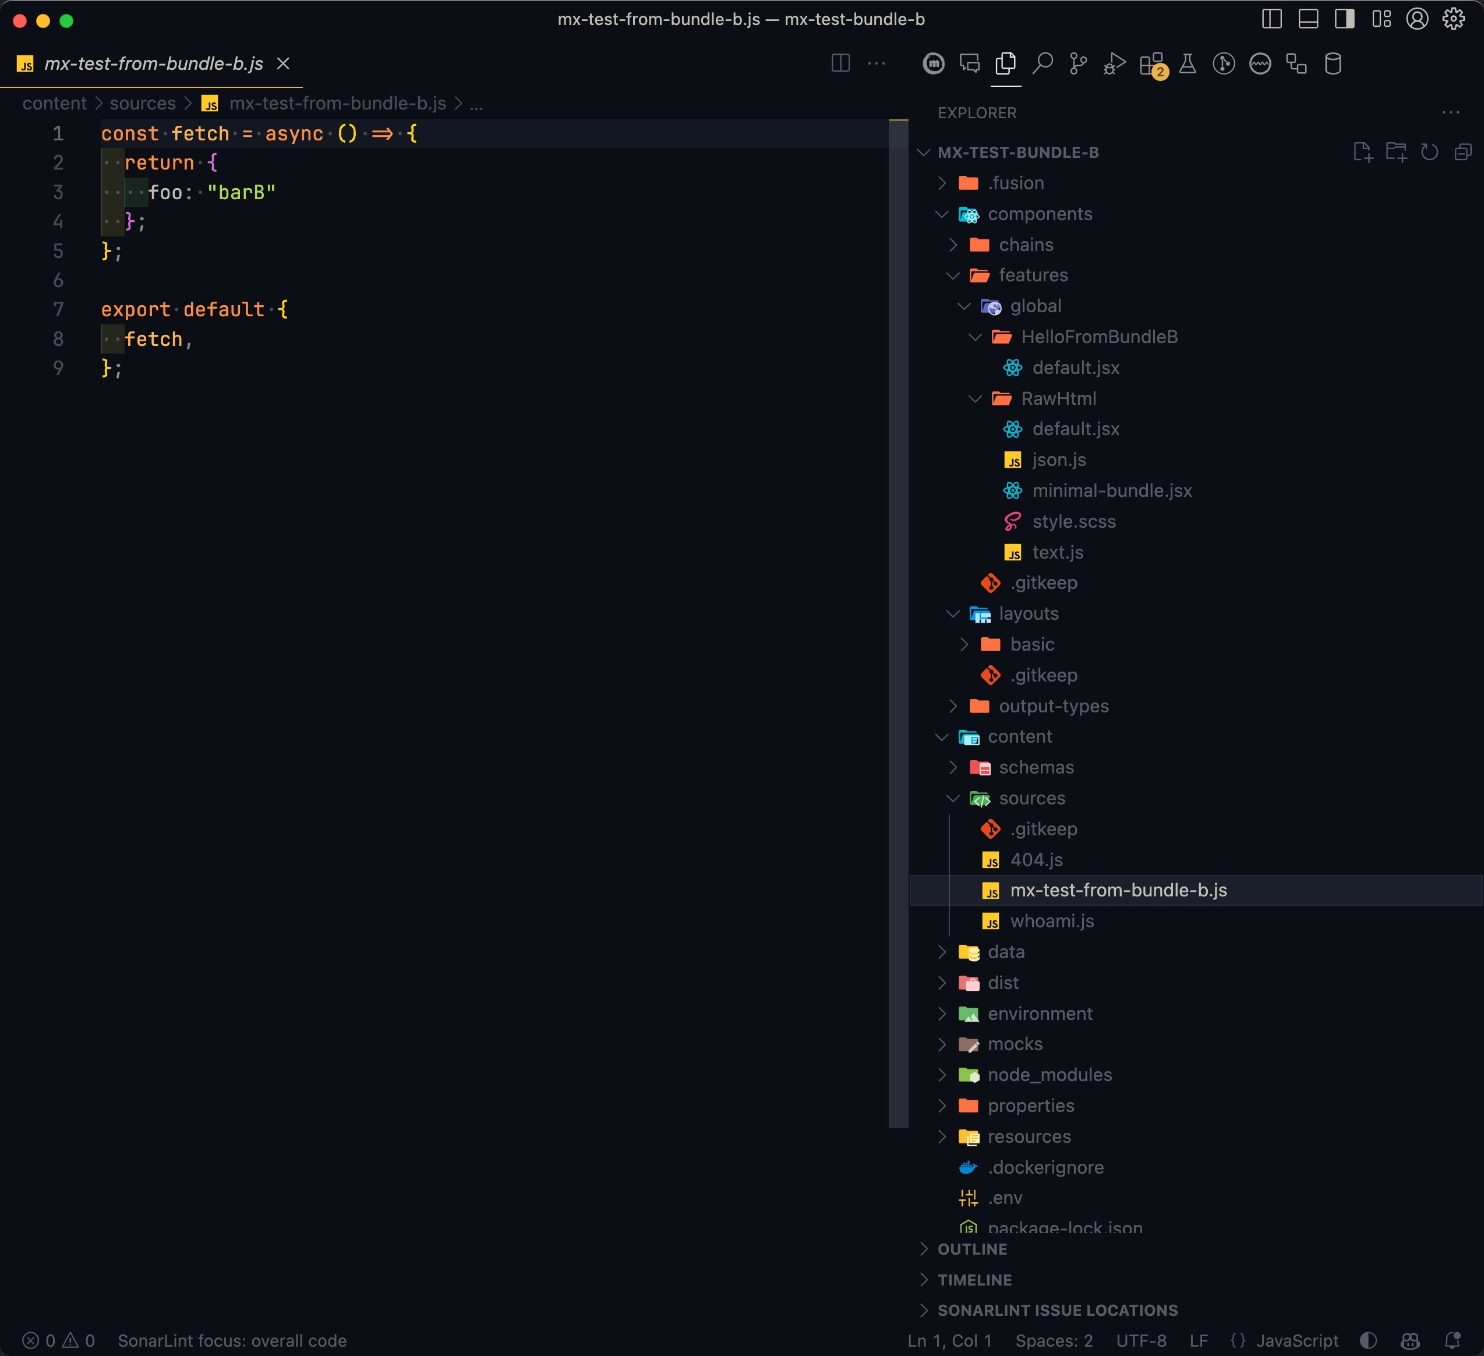Open the Explorer view in the activity bar
This screenshot has width=1484, height=1356.
[1005, 64]
